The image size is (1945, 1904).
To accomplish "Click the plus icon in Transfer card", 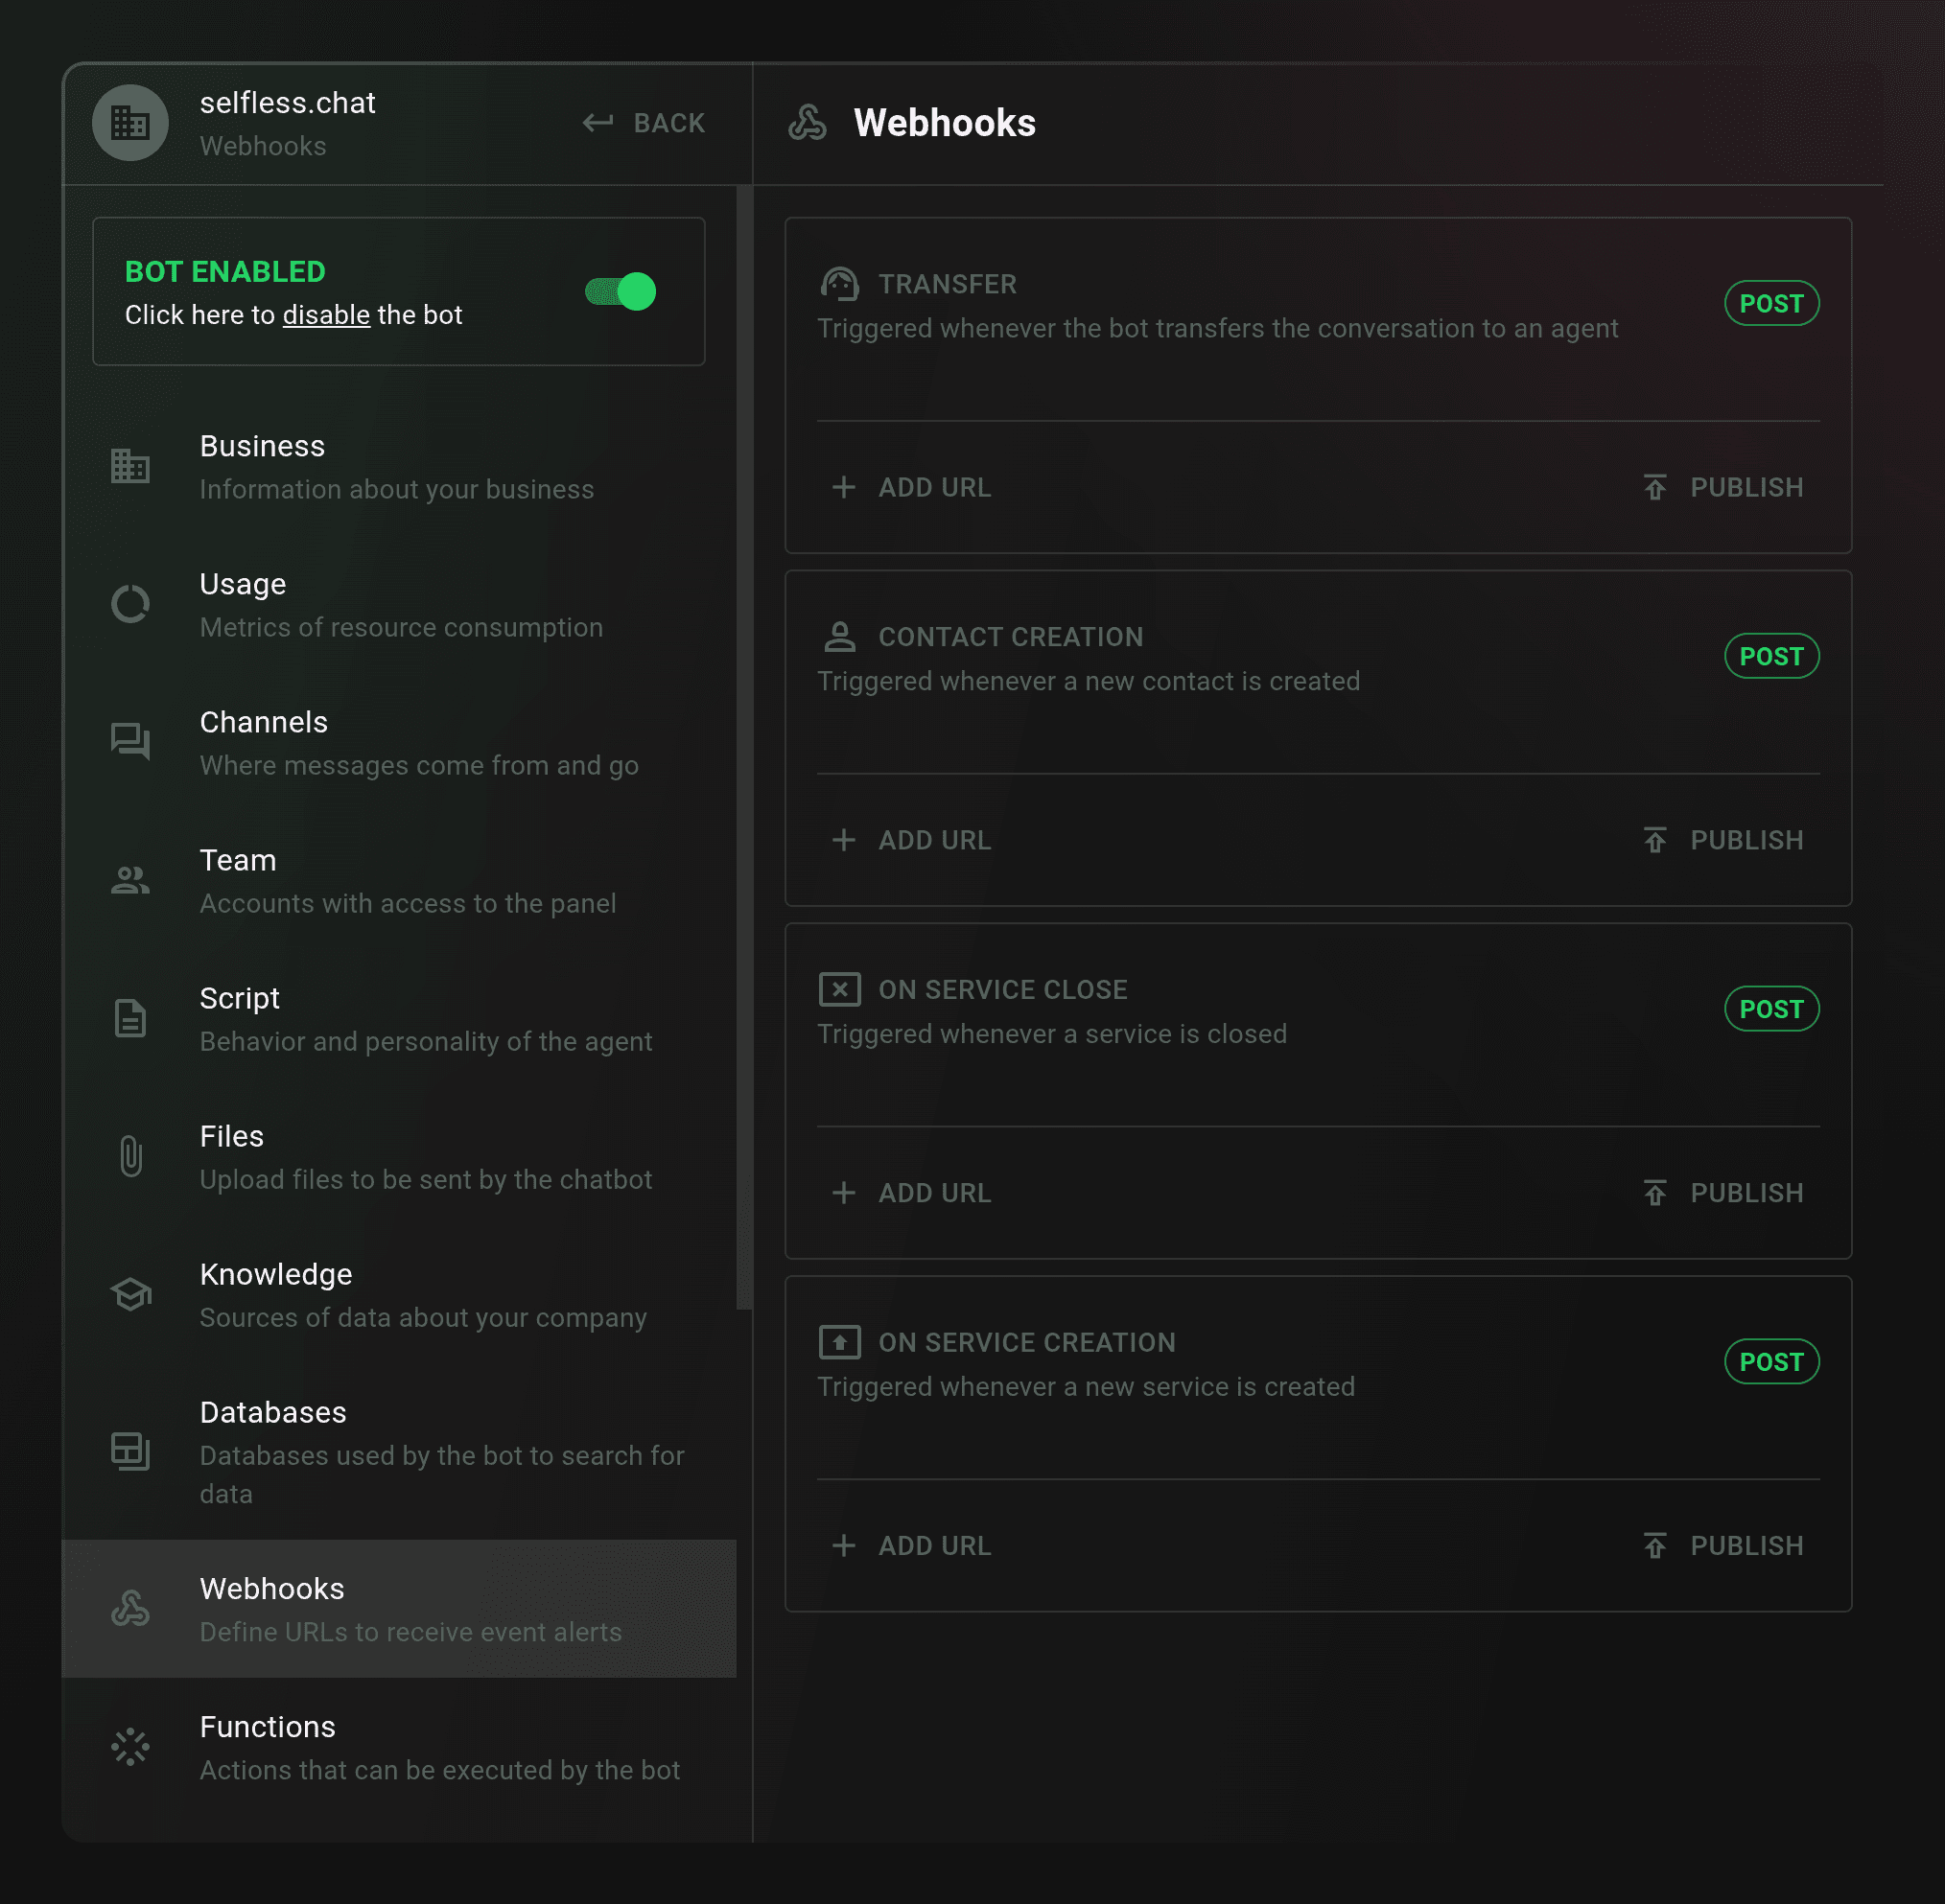I will point(843,487).
